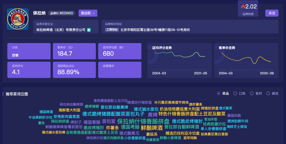Follow the brand with the 关注 button

click(x=272, y=13)
